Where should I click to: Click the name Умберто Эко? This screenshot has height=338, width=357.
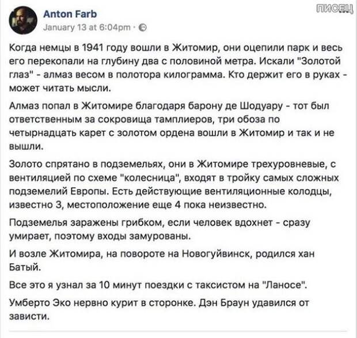[40, 303]
